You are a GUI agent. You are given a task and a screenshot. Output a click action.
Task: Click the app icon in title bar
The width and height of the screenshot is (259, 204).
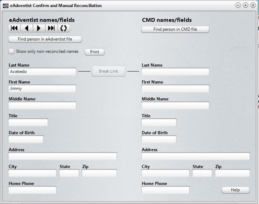6,6
